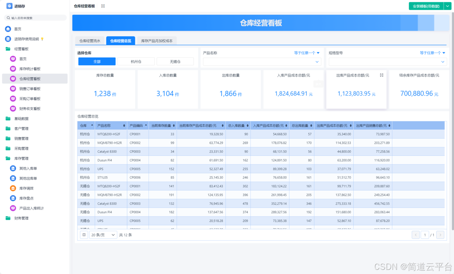Screen dimensions: 454x274
Task: Click the 进销存 app logo icon
Action: coord(9,6)
